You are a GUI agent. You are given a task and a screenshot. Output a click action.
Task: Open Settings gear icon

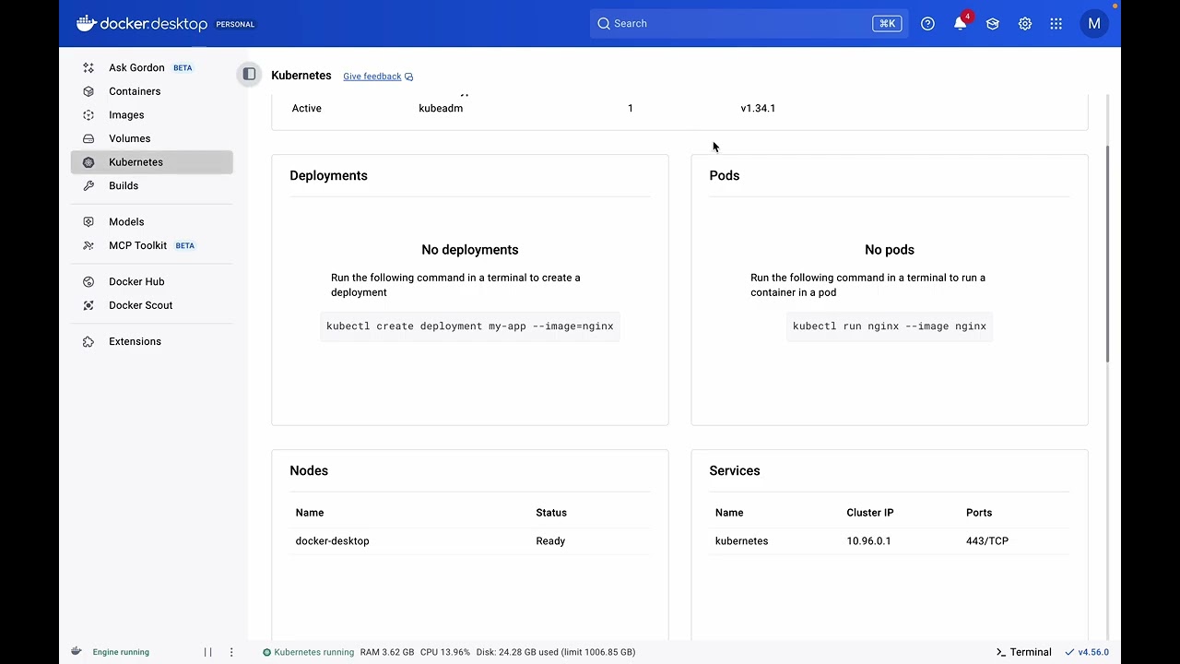coord(1024,24)
